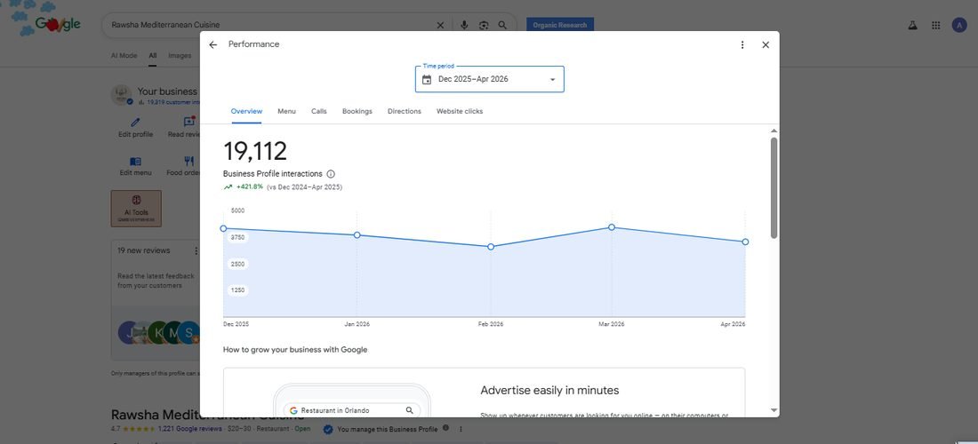Click the Mar 2026 data point on chart
978x444 pixels.
coord(612,227)
